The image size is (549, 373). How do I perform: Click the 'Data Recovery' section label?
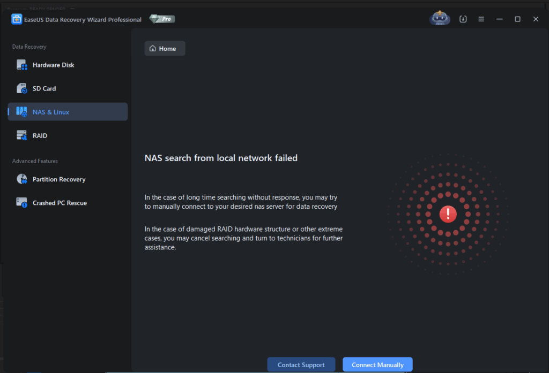point(29,47)
